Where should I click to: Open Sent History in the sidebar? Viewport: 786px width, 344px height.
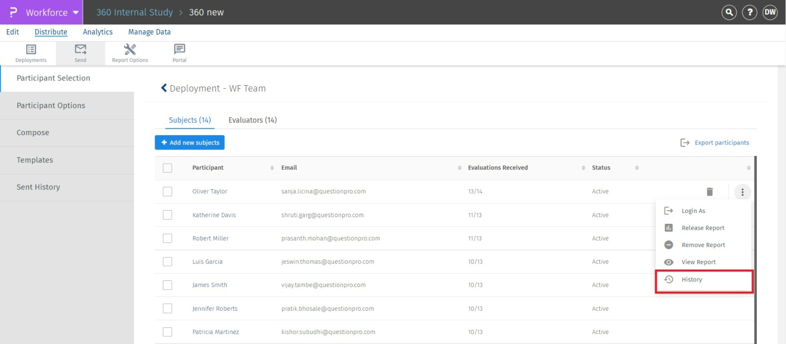pos(38,187)
